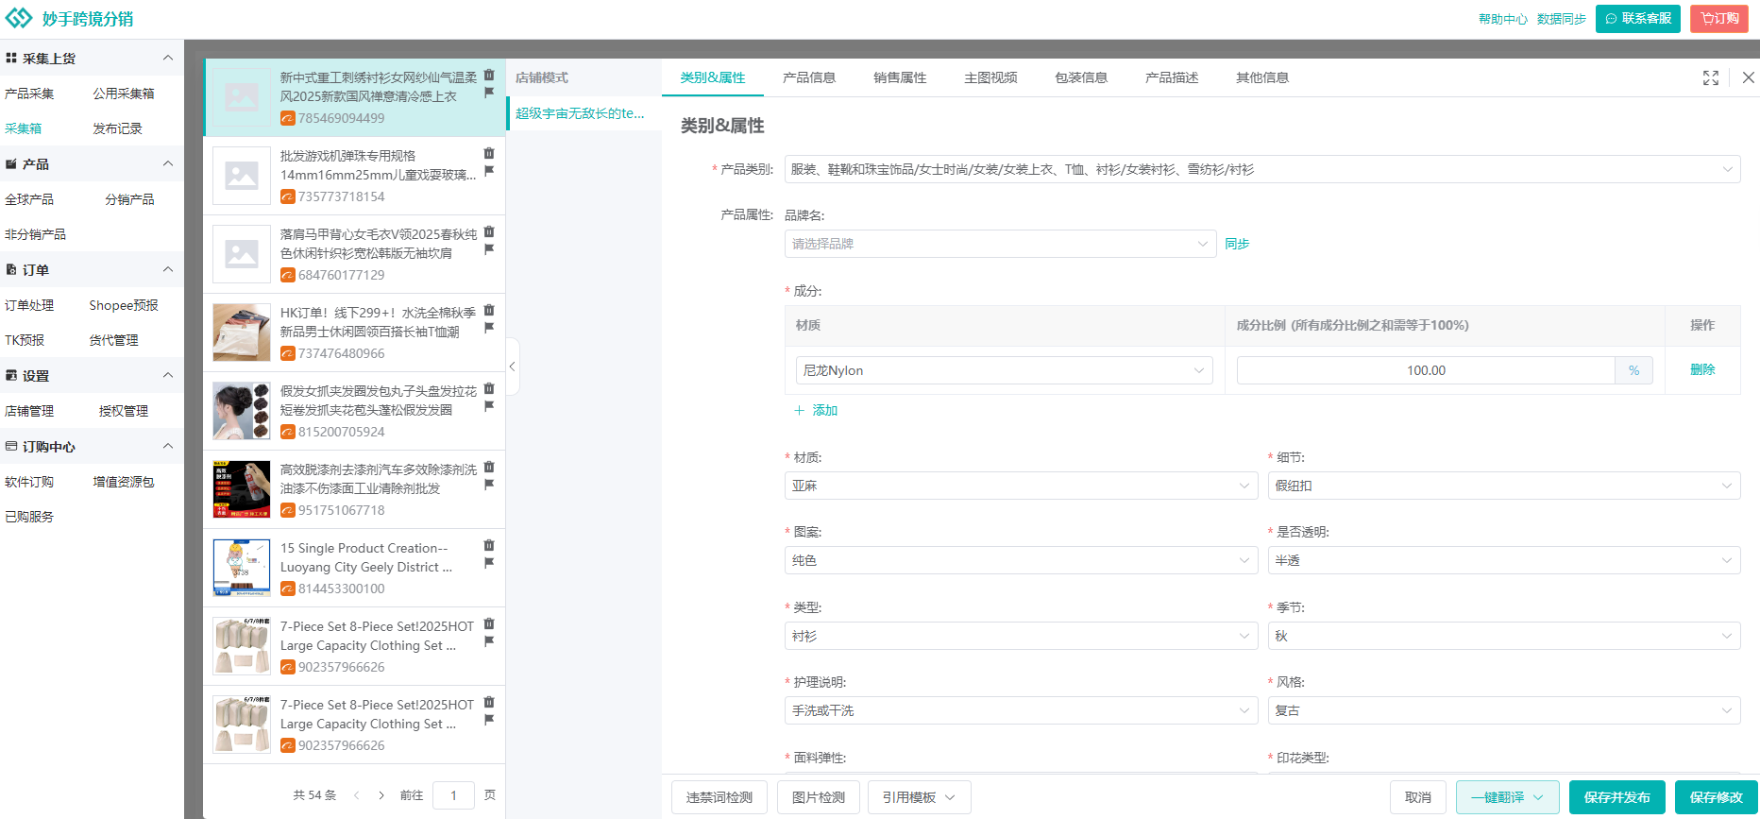
Task: Click the fullscreen expand icon
Action: [1710, 77]
